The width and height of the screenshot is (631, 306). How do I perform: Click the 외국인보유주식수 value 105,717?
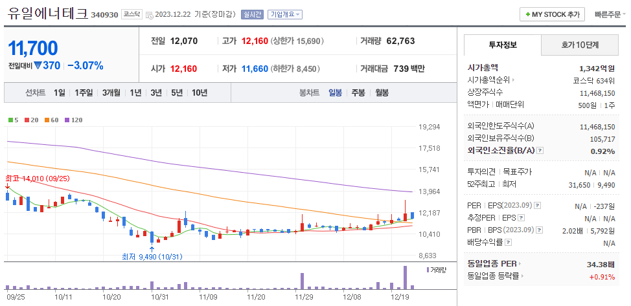(602, 138)
